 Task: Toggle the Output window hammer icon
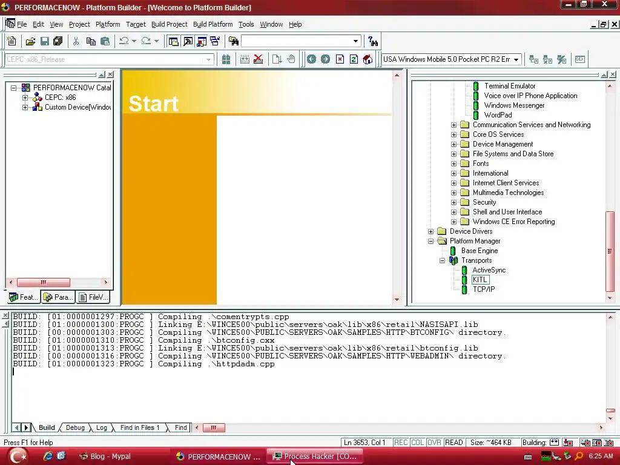(188, 41)
